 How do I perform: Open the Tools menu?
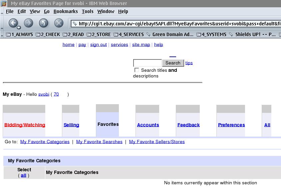[x=88, y=11]
